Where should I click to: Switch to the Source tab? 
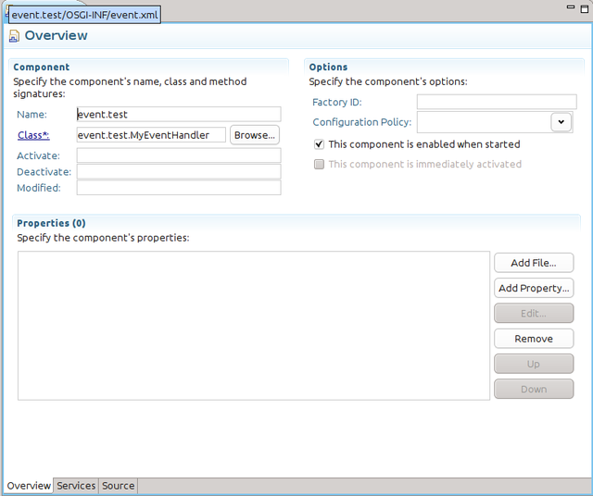[118, 486]
